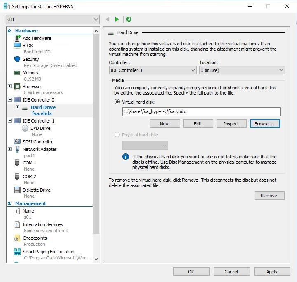
Task: Collapse the IDE Controller 0 node
Action: [x=9, y=99]
